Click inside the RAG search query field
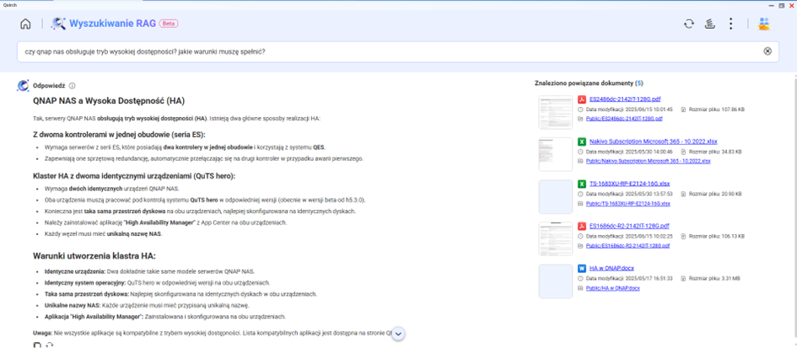Viewport: 797px width, 353px height. click(397, 51)
